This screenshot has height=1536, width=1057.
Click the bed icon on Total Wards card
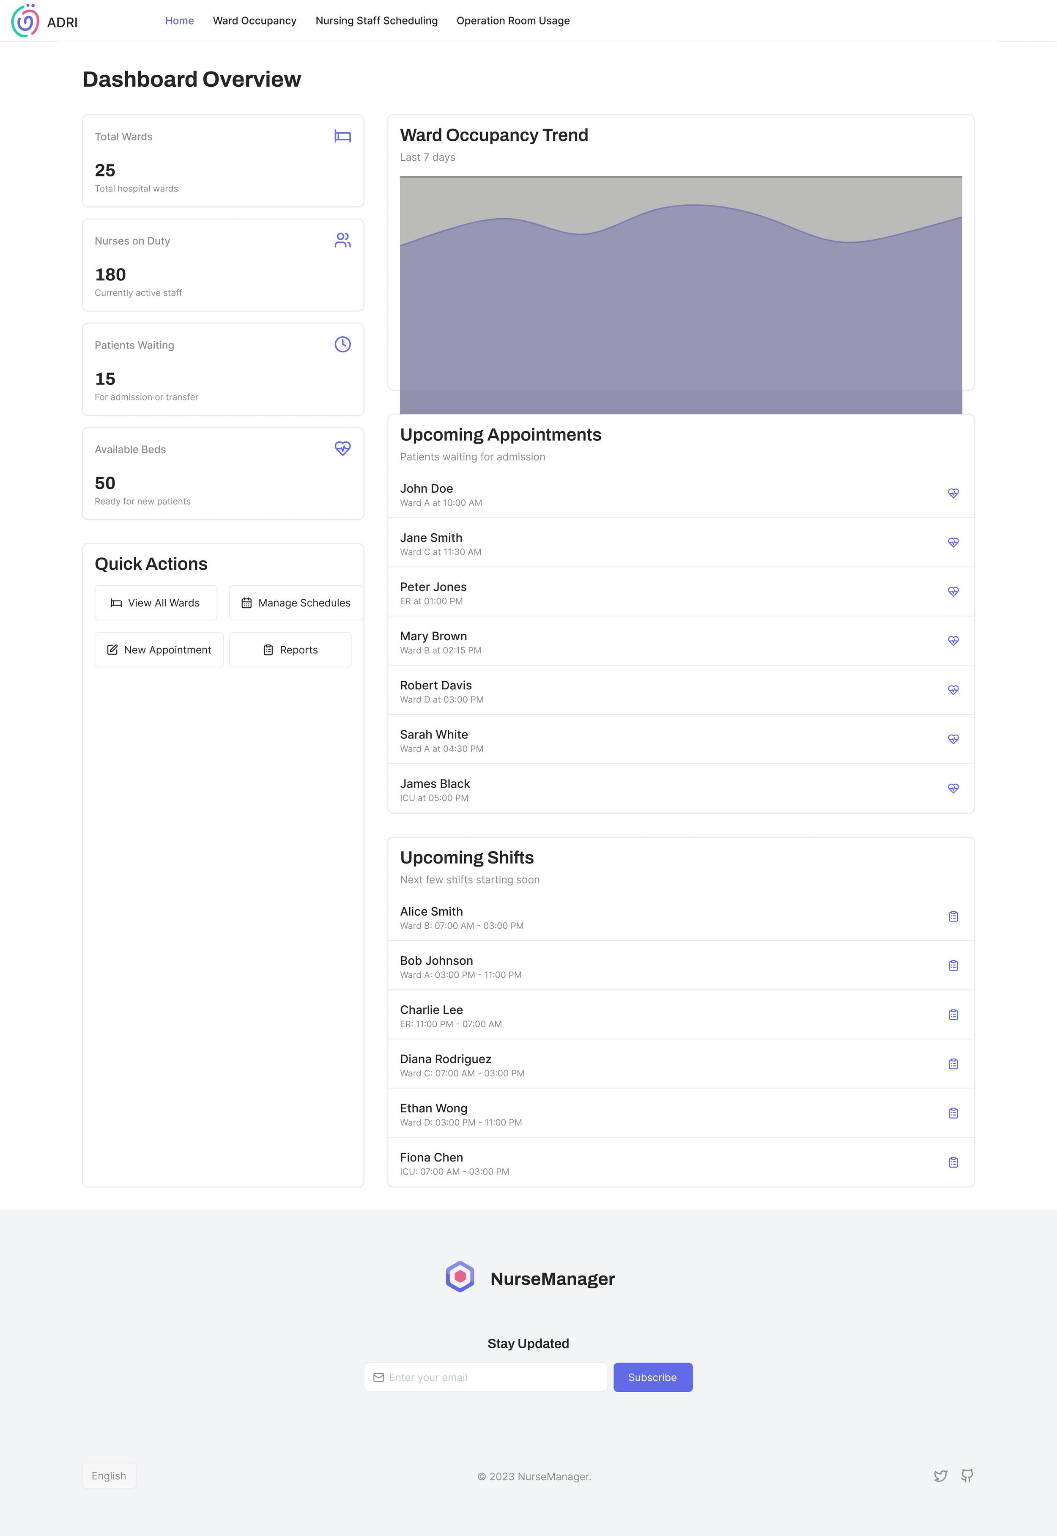pyautogui.click(x=342, y=137)
